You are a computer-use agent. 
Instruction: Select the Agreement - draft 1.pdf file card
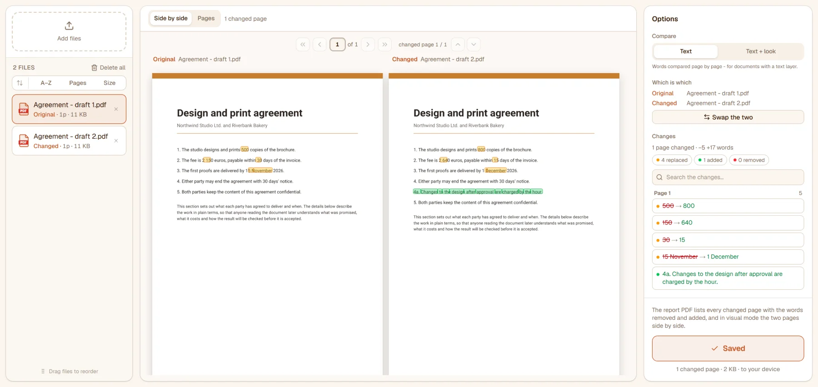click(69, 109)
